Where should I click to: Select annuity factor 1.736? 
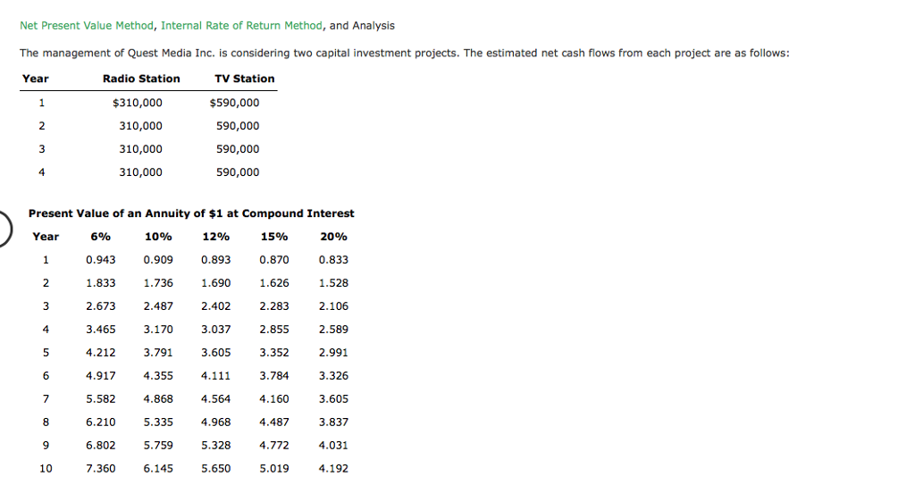point(158,283)
